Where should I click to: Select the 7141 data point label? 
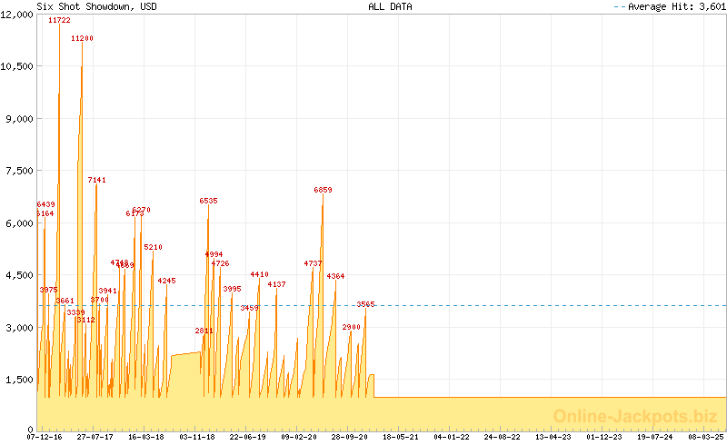coord(97,180)
